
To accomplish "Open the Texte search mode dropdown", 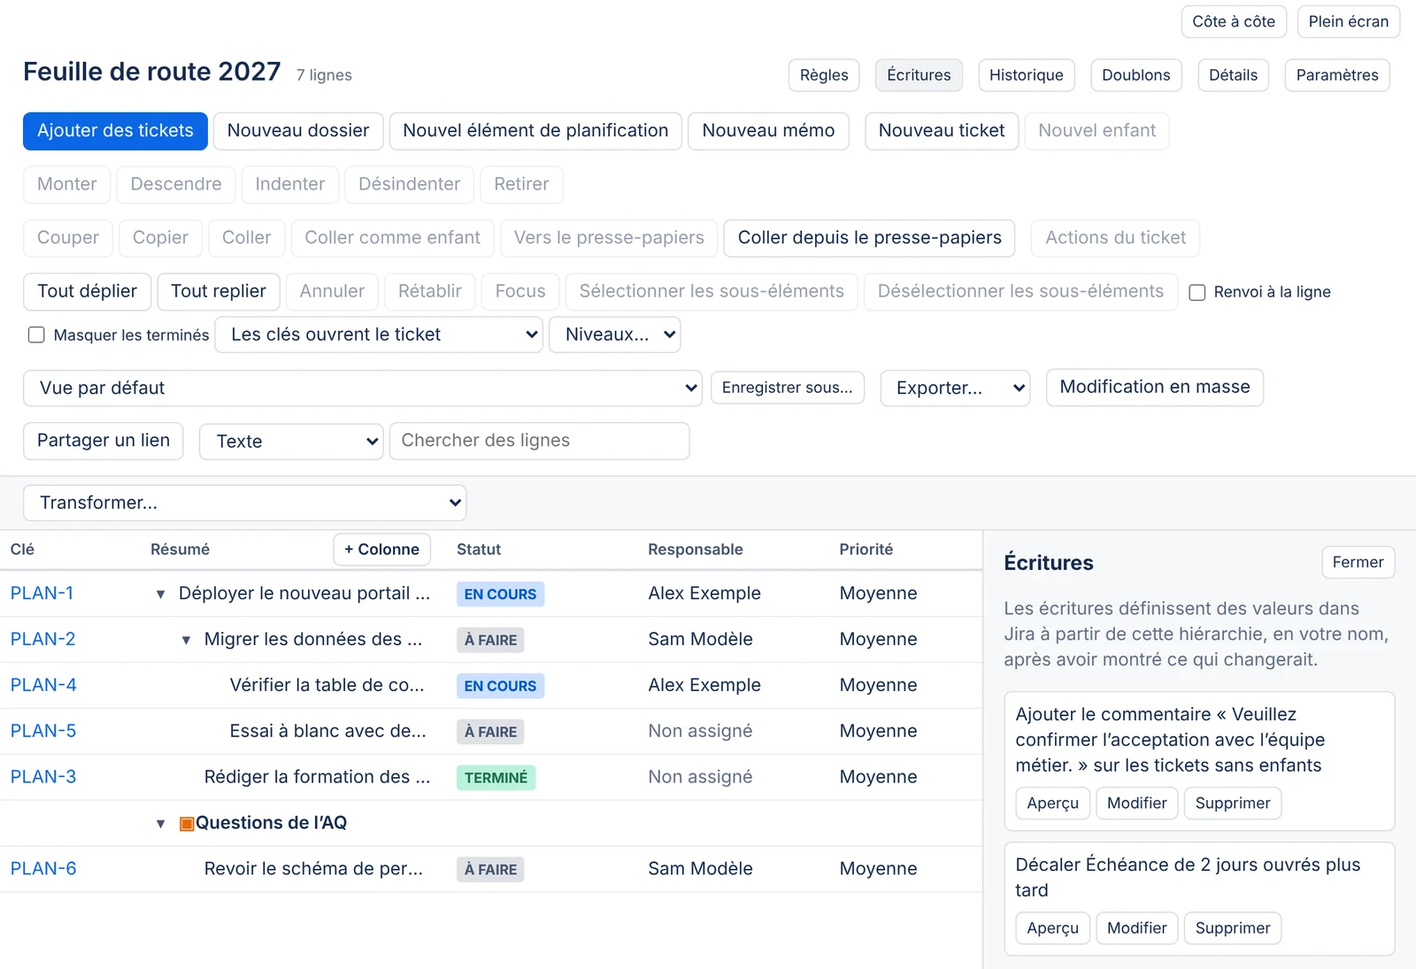I will 292,441.
